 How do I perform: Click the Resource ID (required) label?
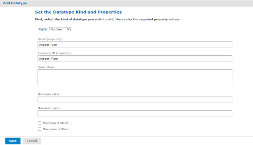(x=54, y=53)
